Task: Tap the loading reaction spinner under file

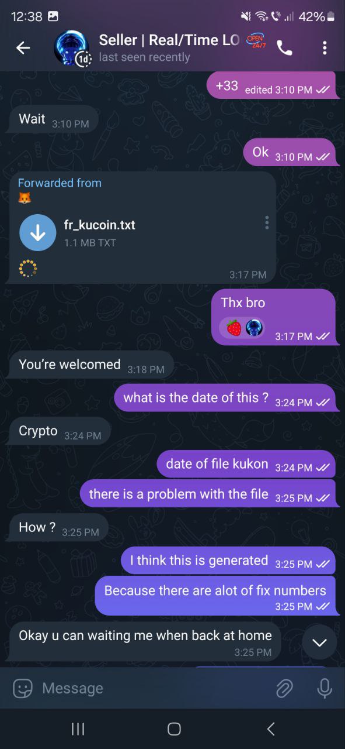Action: coord(27,268)
